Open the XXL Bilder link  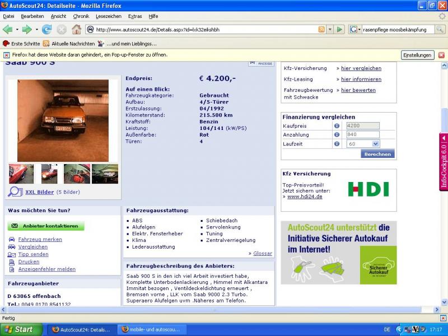(x=39, y=192)
